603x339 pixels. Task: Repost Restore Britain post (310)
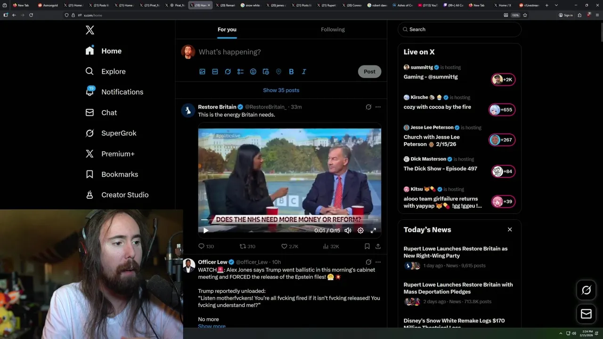247,246
